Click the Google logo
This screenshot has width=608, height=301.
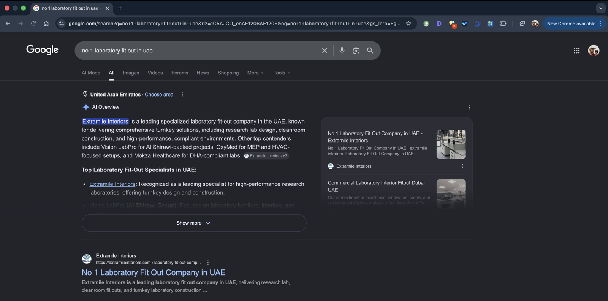pyautogui.click(x=42, y=50)
